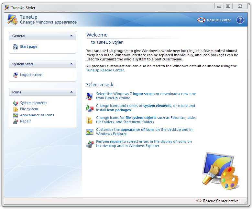Click the Logon screen sidebar icon
252x210 pixels.
coord(16,75)
